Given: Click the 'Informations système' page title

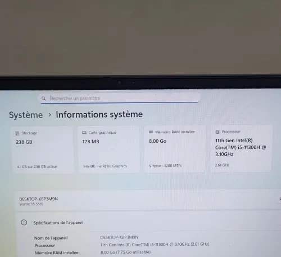Looking at the screenshot, I should [x=99, y=114].
